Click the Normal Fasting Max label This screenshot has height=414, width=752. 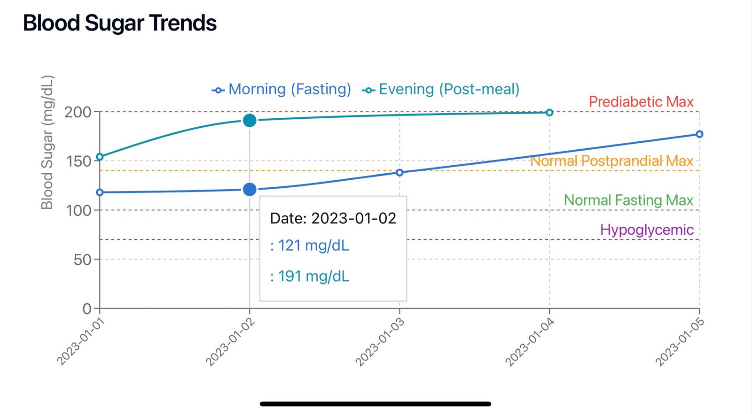628,200
